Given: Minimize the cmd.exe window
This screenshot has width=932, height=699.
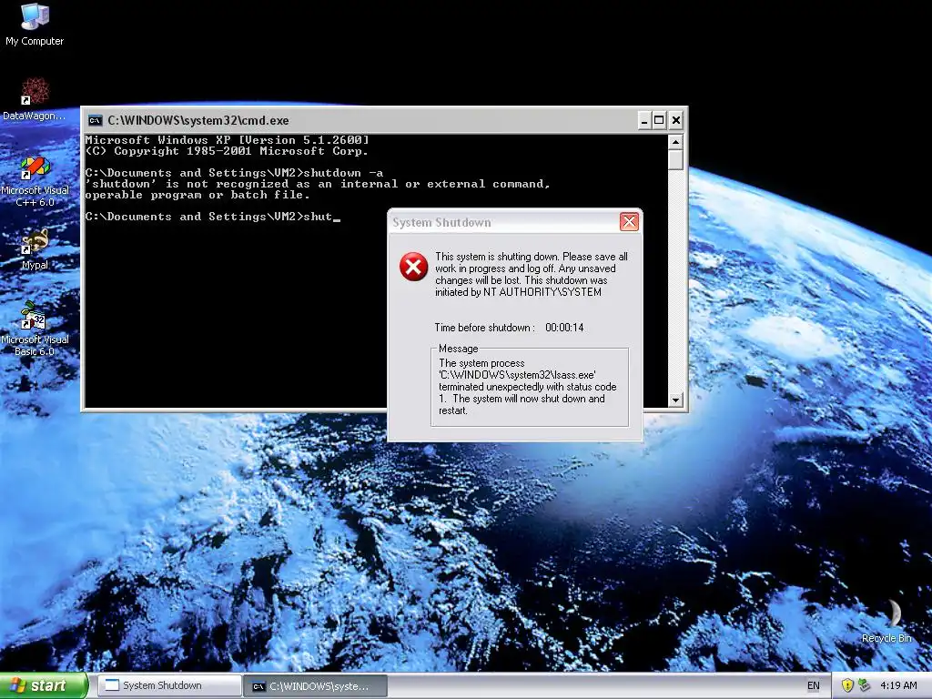Looking at the screenshot, I should (644, 121).
